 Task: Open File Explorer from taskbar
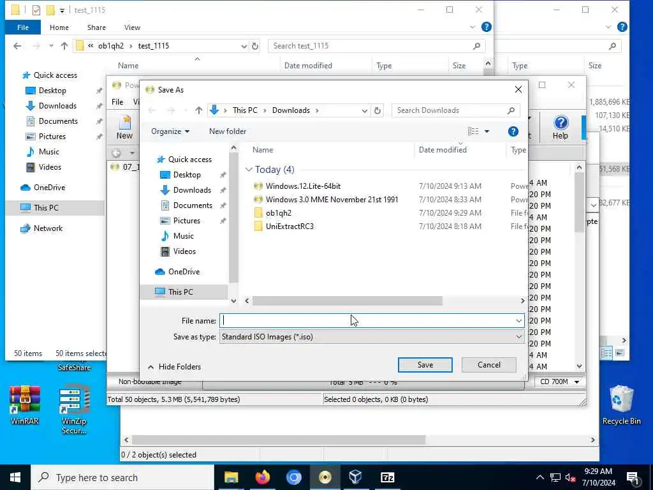231,477
